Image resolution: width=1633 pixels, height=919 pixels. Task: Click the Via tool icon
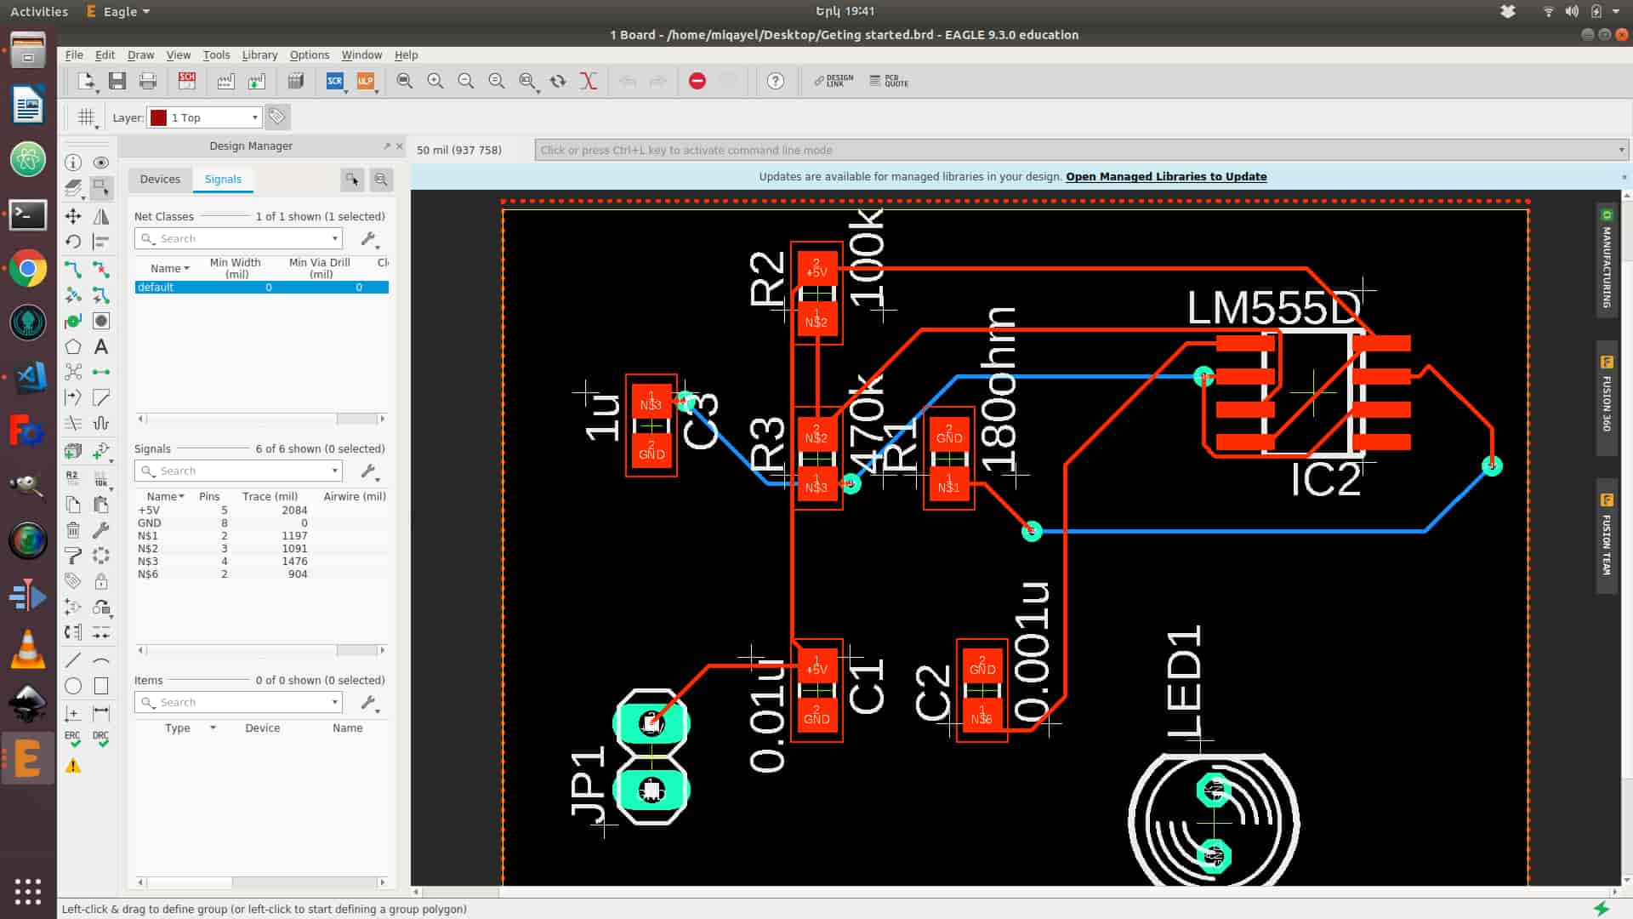[73, 321]
